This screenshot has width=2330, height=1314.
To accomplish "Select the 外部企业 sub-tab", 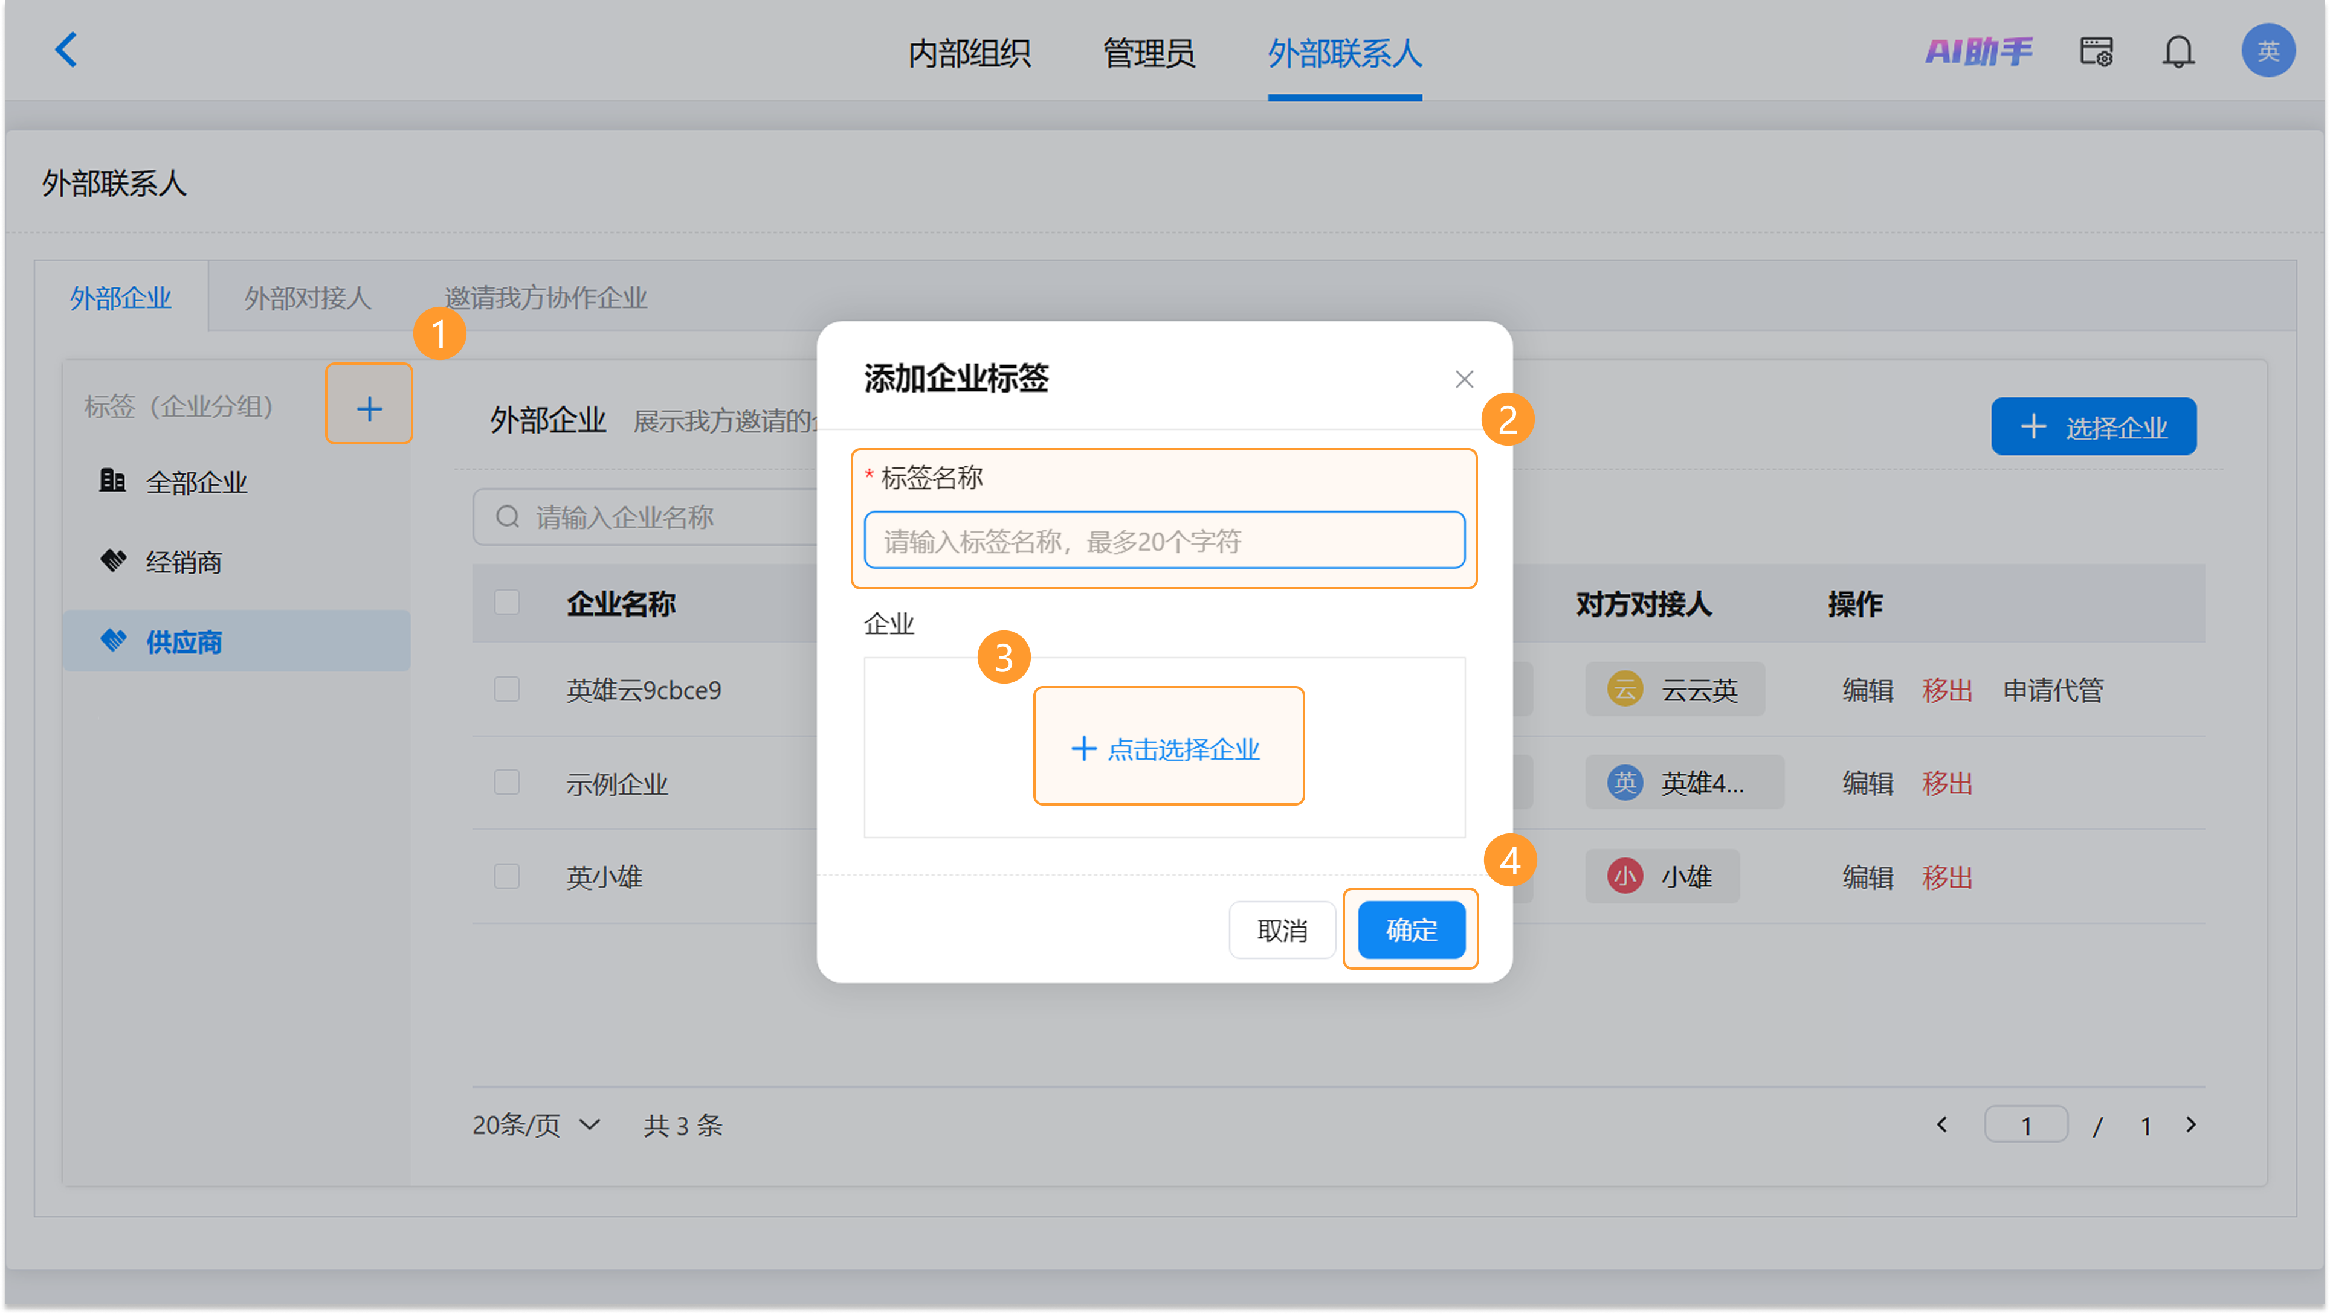I will click(x=120, y=297).
